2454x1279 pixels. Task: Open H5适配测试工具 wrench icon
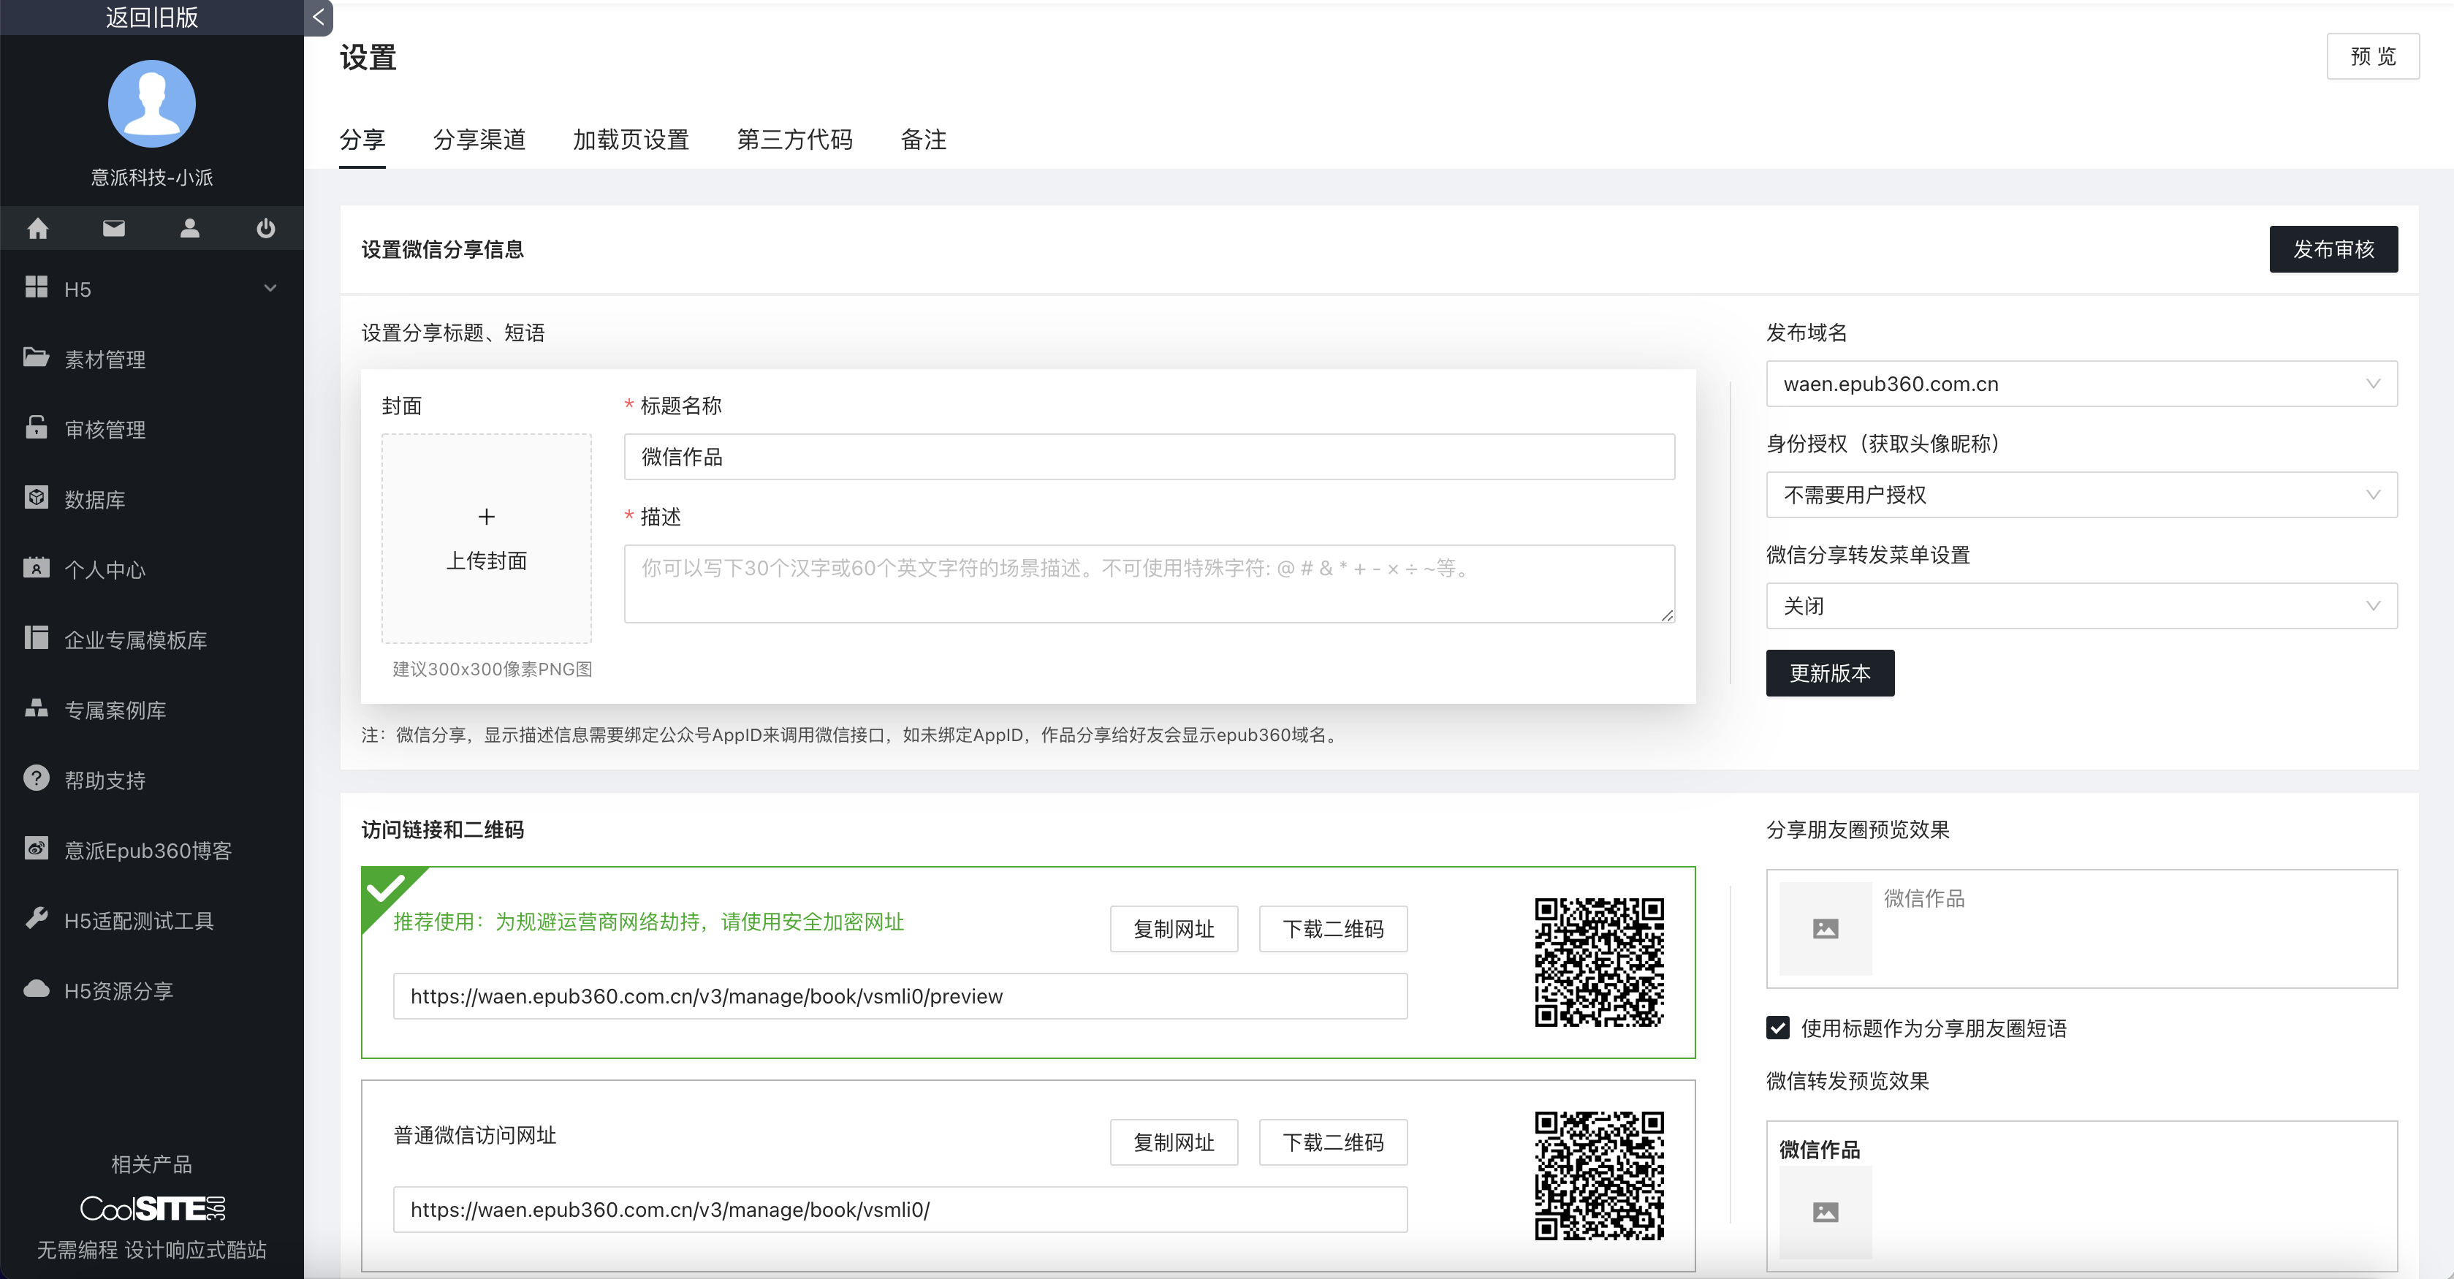(37, 918)
